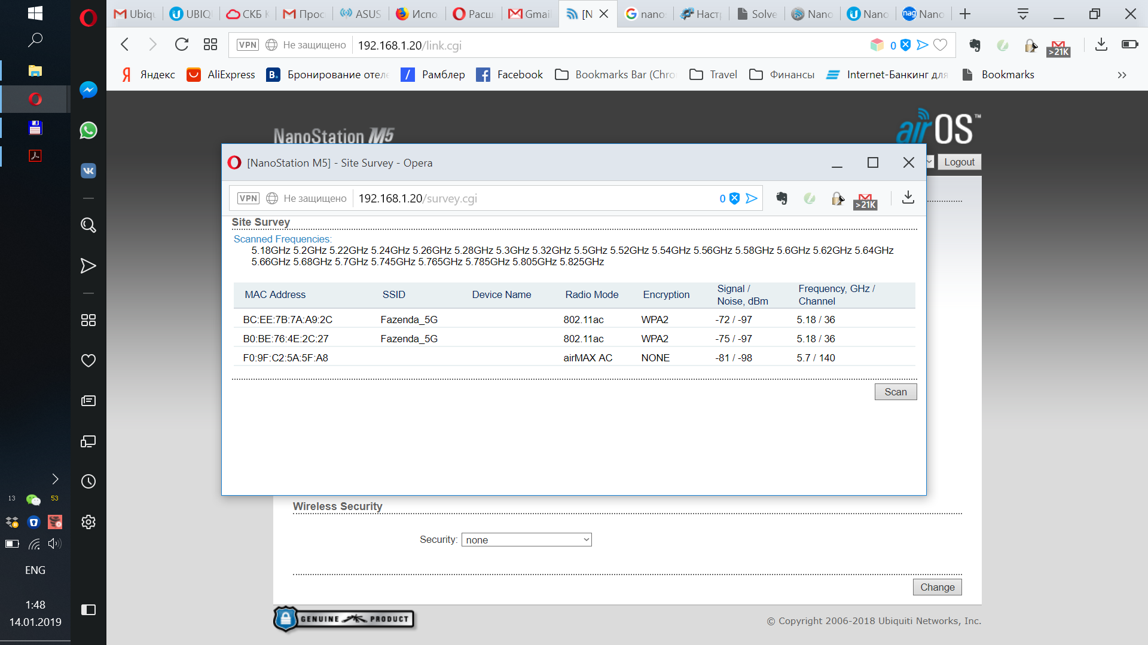Open sidebar search magnifier
Screen dimensions: 1148x645
[x=88, y=225]
